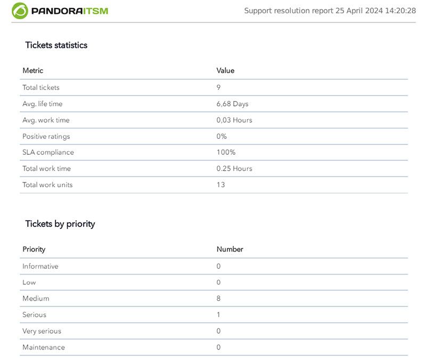Click the Metric column header
The width and height of the screenshot is (426, 358).
click(33, 71)
